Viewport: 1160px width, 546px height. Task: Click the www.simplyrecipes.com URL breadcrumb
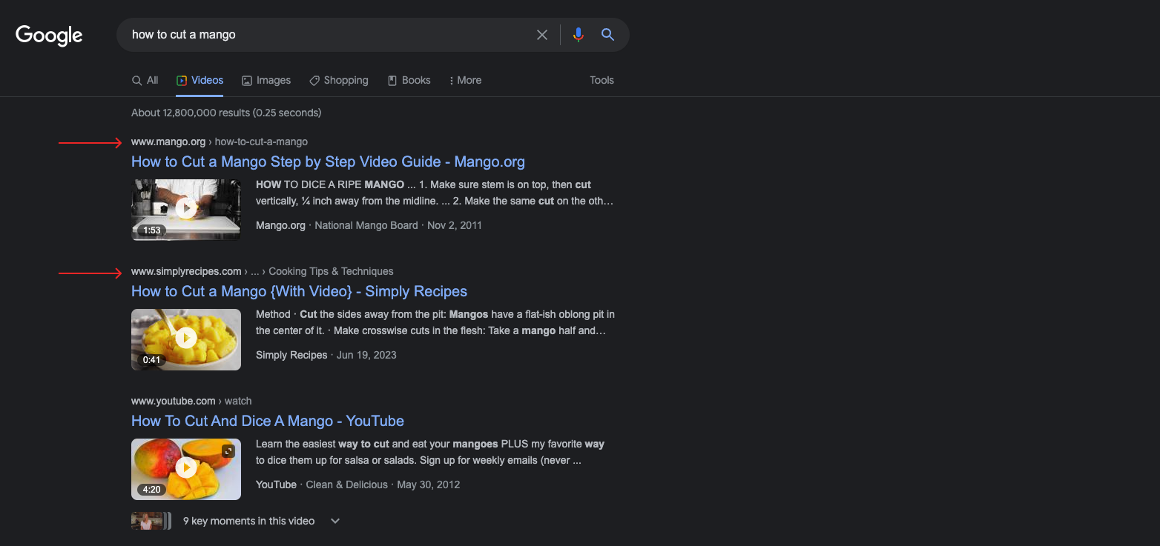262,271
